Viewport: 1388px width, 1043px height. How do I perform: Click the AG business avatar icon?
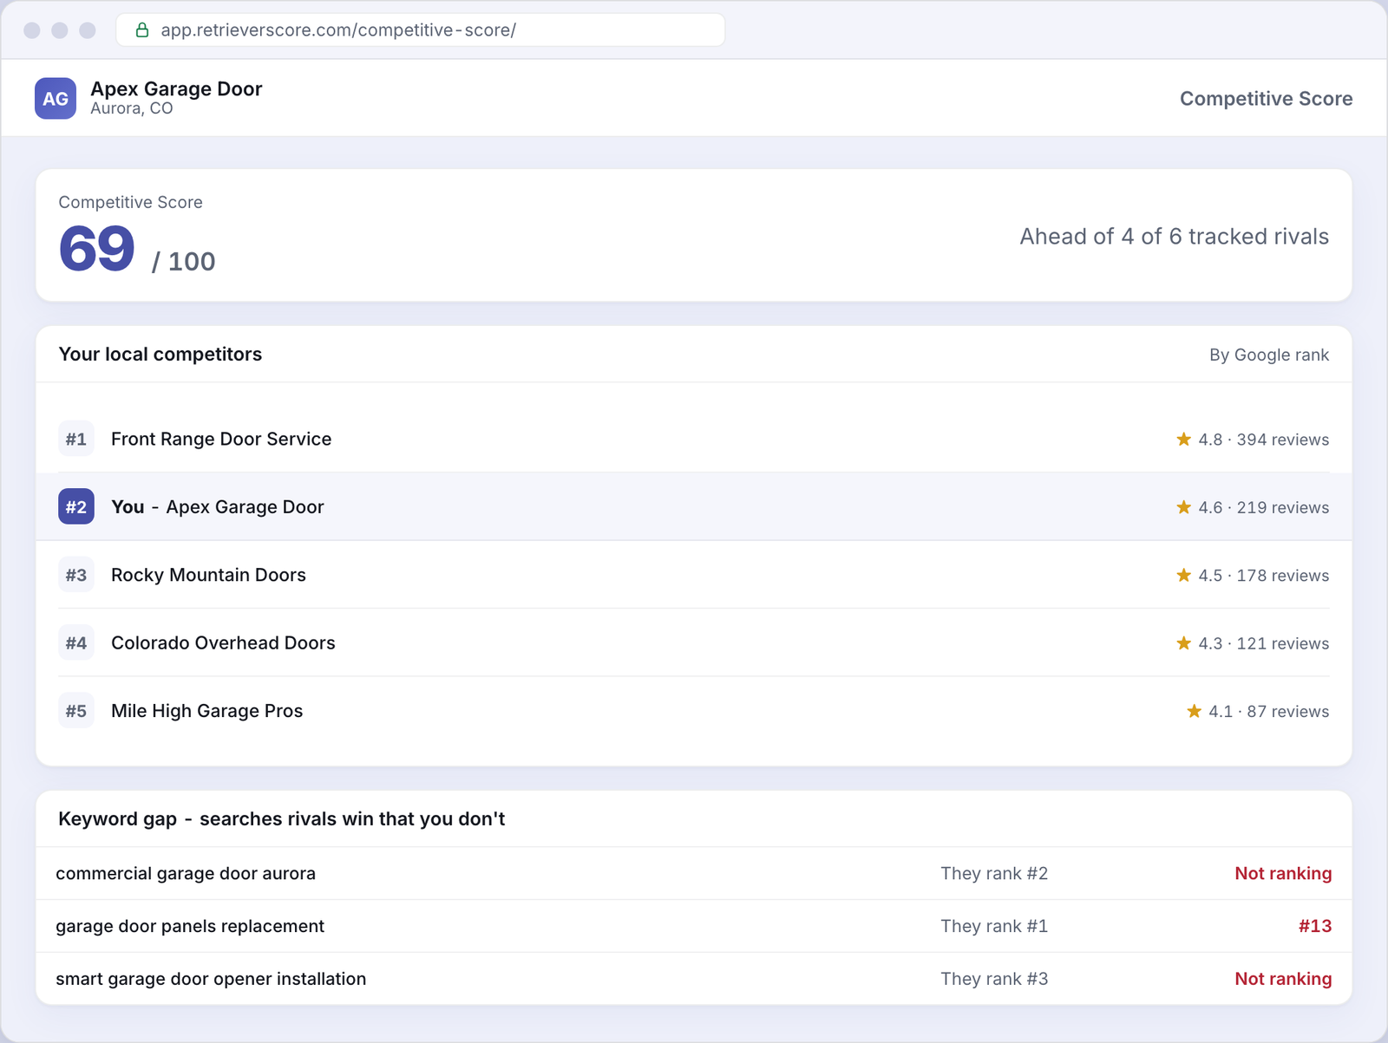pyautogui.click(x=56, y=98)
